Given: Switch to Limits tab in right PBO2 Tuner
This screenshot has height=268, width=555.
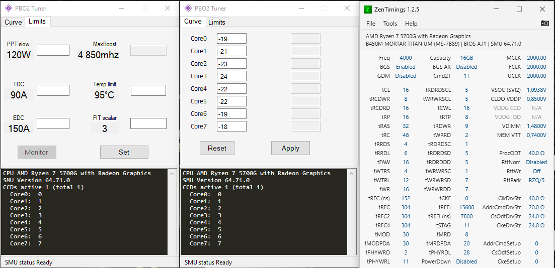Looking at the screenshot, I should coord(217,22).
